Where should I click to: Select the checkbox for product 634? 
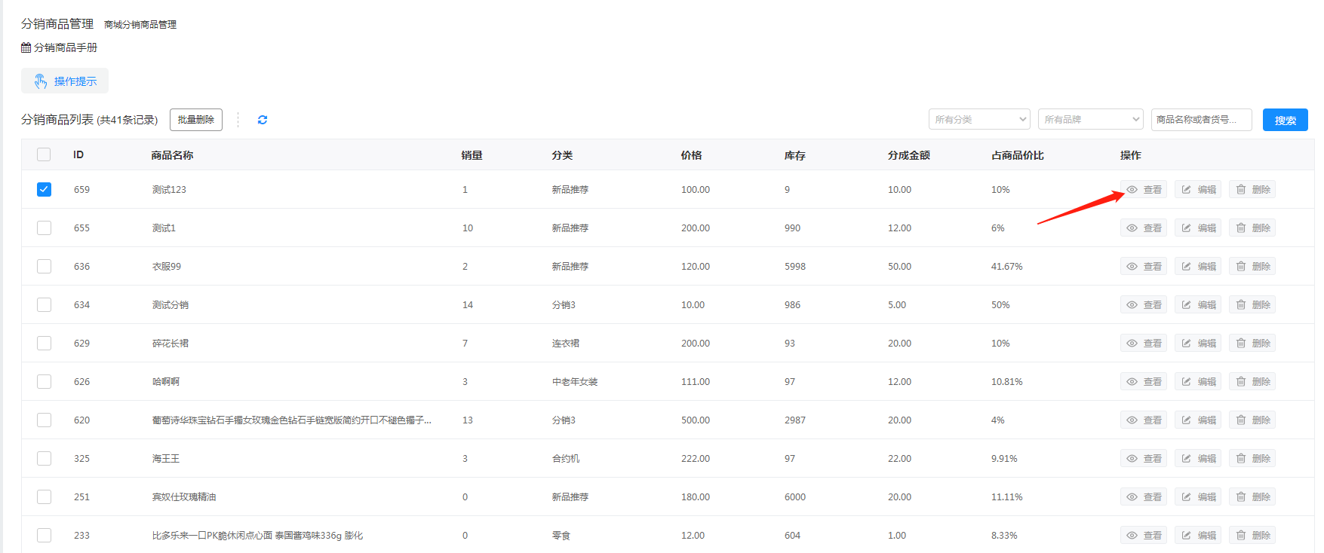(44, 304)
